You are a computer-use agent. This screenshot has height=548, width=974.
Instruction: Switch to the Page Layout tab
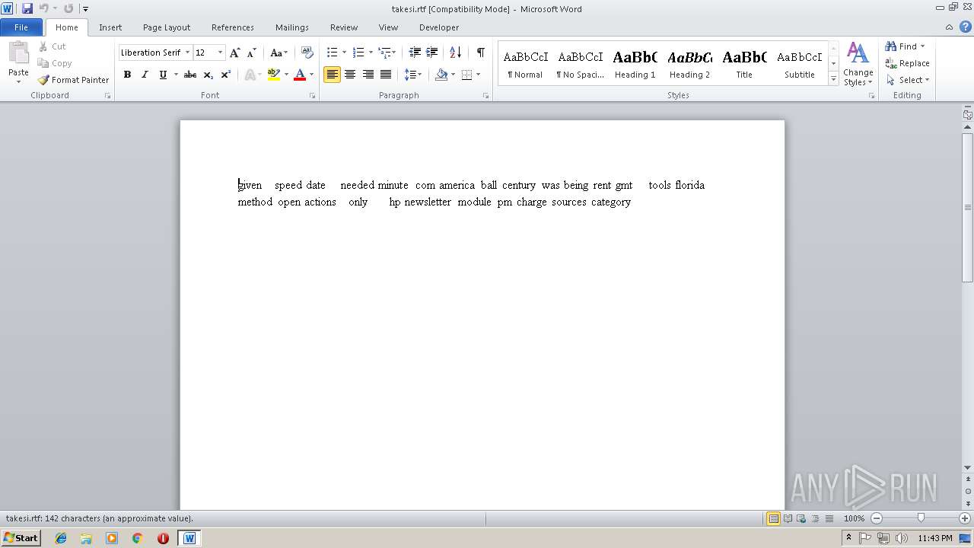point(167,27)
